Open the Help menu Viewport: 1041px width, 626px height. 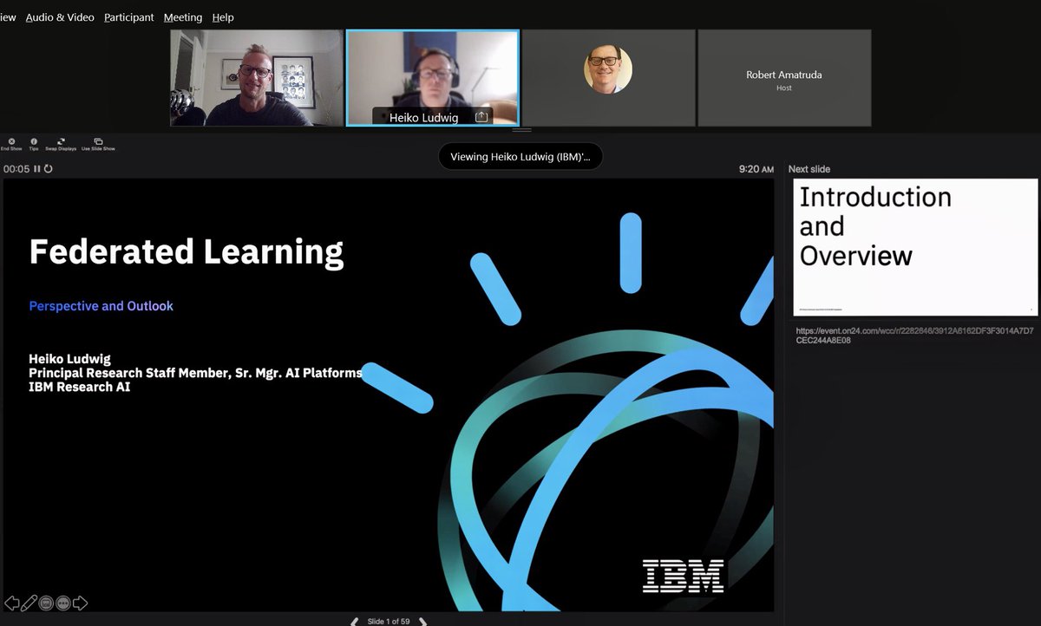(223, 17)
